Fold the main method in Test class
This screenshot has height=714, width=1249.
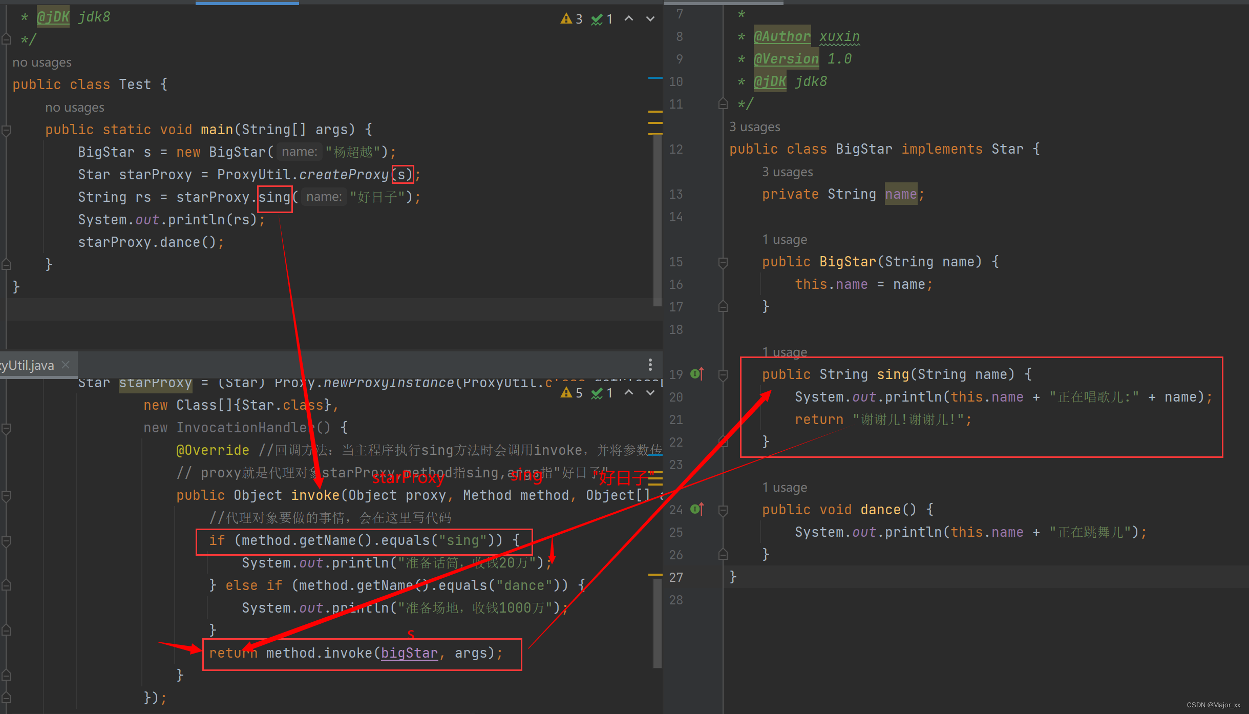(x=6, y=130)
